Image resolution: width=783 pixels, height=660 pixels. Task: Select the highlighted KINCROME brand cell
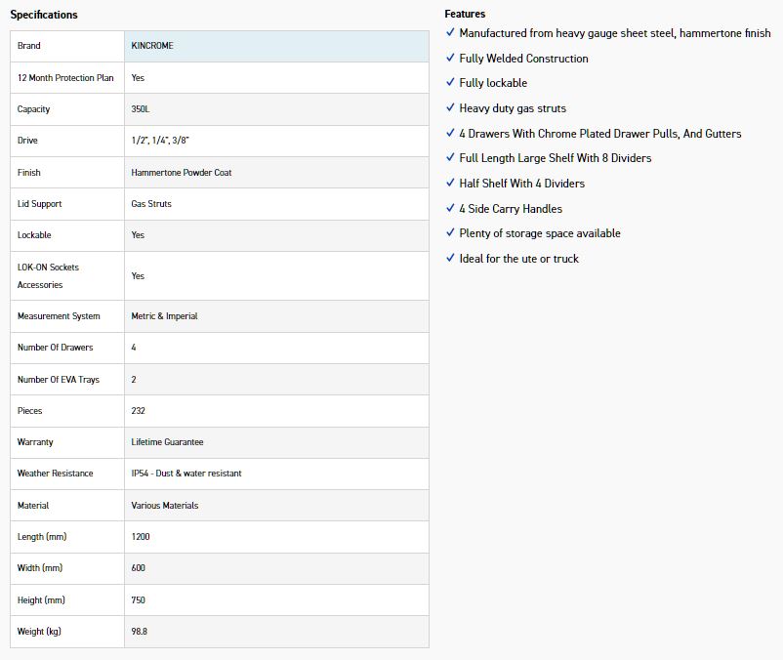click(276, 46)
